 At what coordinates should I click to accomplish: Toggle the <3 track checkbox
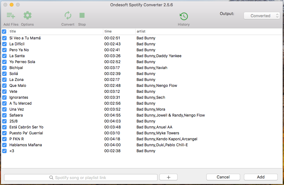point(4,151)
